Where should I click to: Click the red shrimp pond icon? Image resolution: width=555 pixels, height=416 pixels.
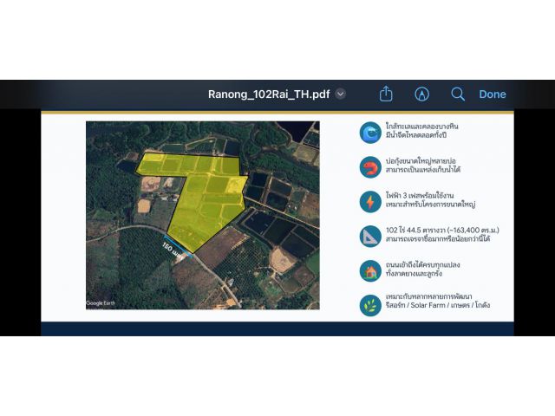pyautogui.click(x=370, y=167)
